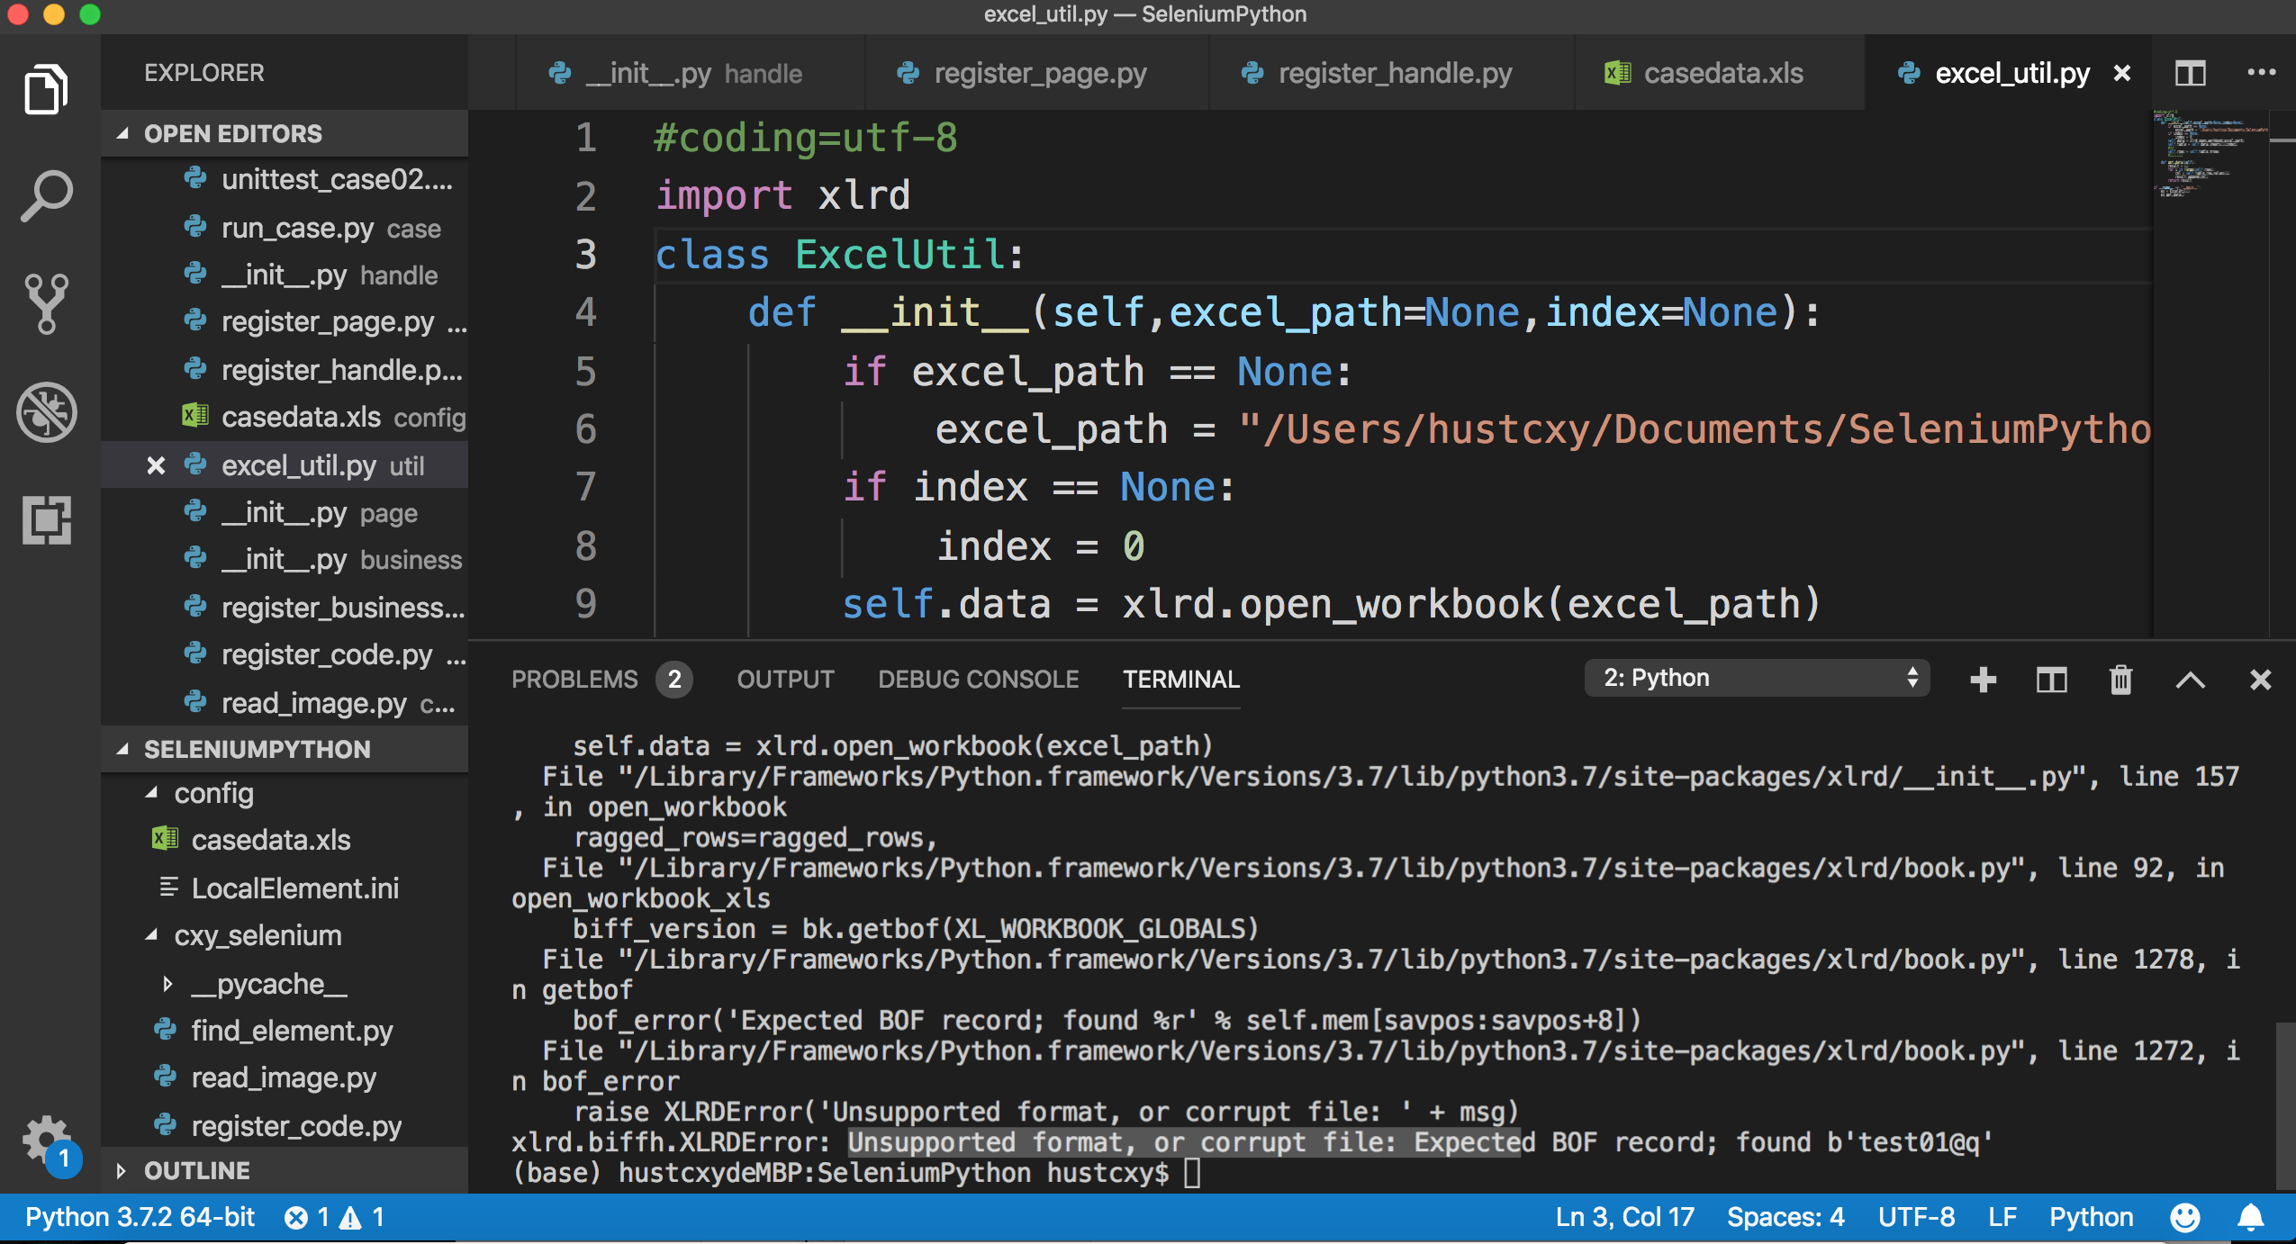Click line number 5 in gutter
The height and width of the screenshot is (1244, 2296).
tap(586, 371)
